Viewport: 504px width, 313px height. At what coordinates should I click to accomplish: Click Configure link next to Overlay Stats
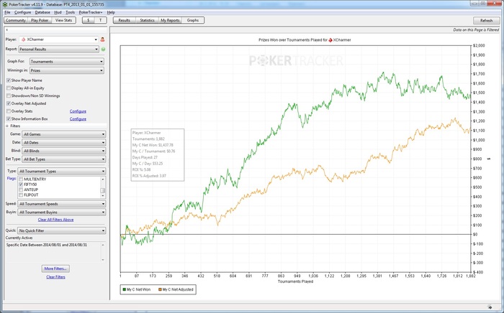78,111
